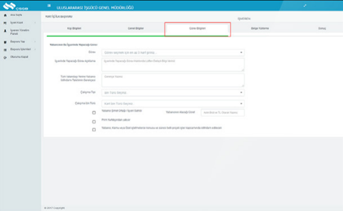Switch to the Kişi Bilgileri tab
343x211 pixels.
click(x=74, y=28)
